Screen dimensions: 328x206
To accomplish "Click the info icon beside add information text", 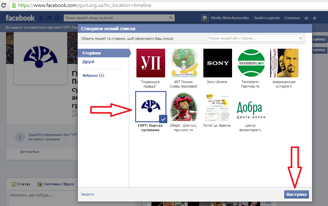I will [20, 137].
